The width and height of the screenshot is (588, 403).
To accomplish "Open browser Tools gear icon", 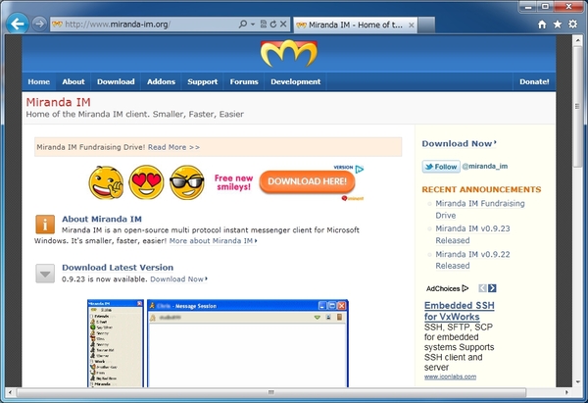I will (573, 24).
